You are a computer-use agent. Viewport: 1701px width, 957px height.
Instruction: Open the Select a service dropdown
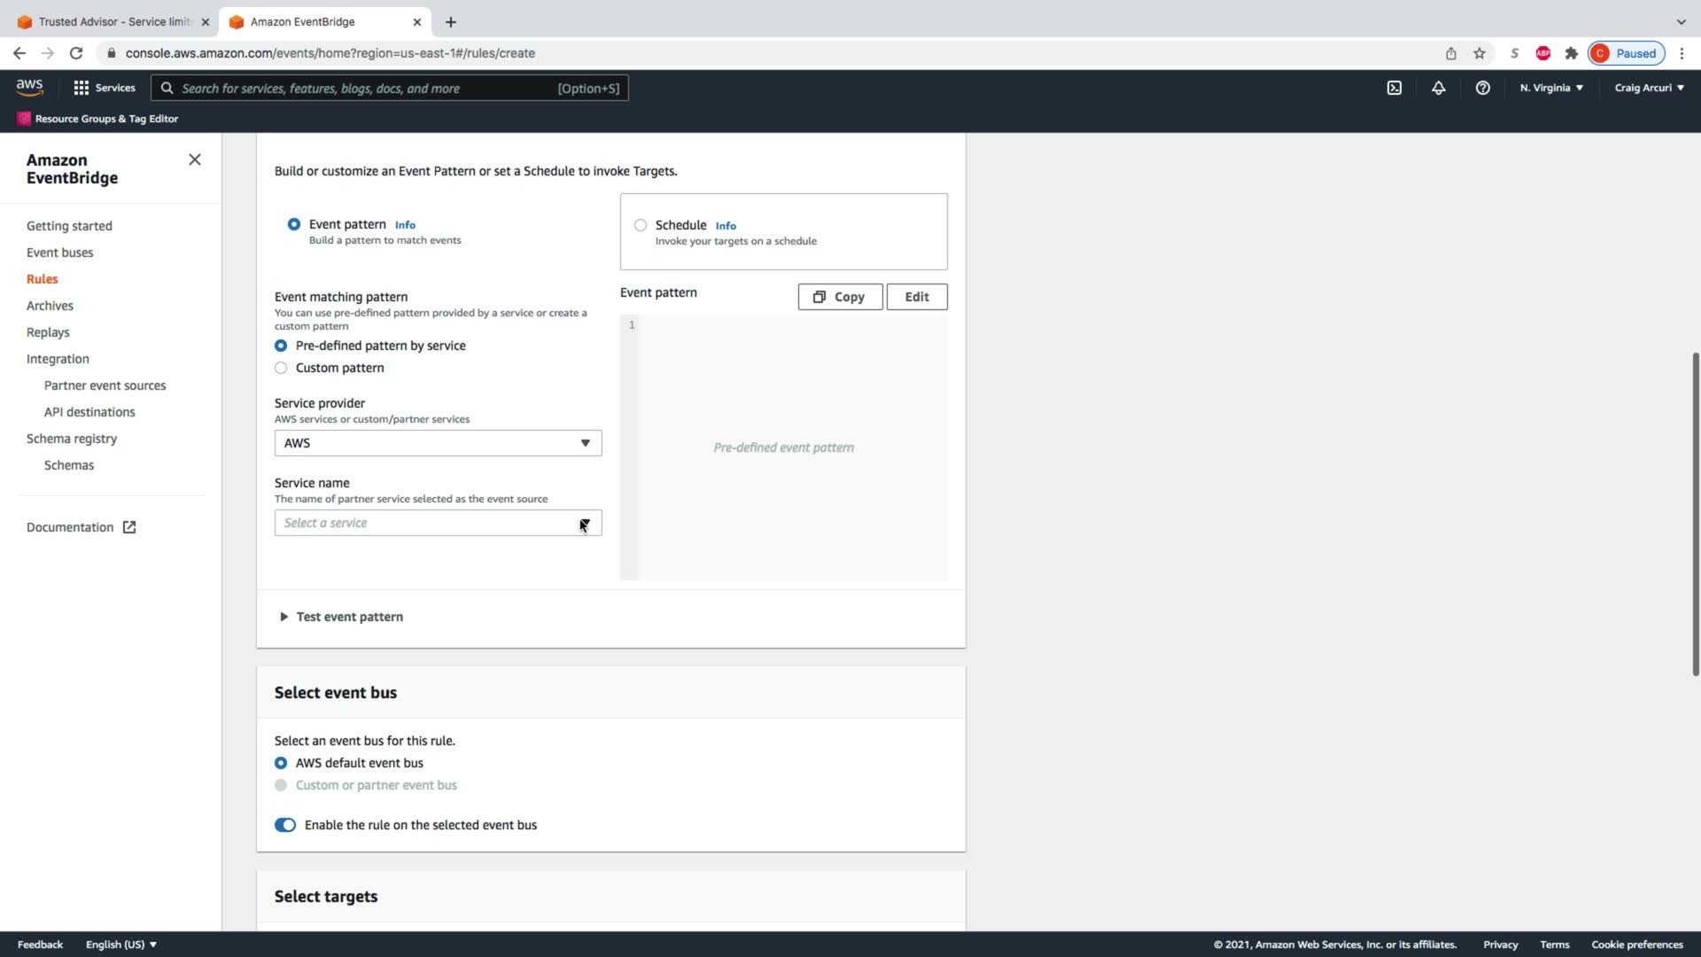click(x=438, y=523)
